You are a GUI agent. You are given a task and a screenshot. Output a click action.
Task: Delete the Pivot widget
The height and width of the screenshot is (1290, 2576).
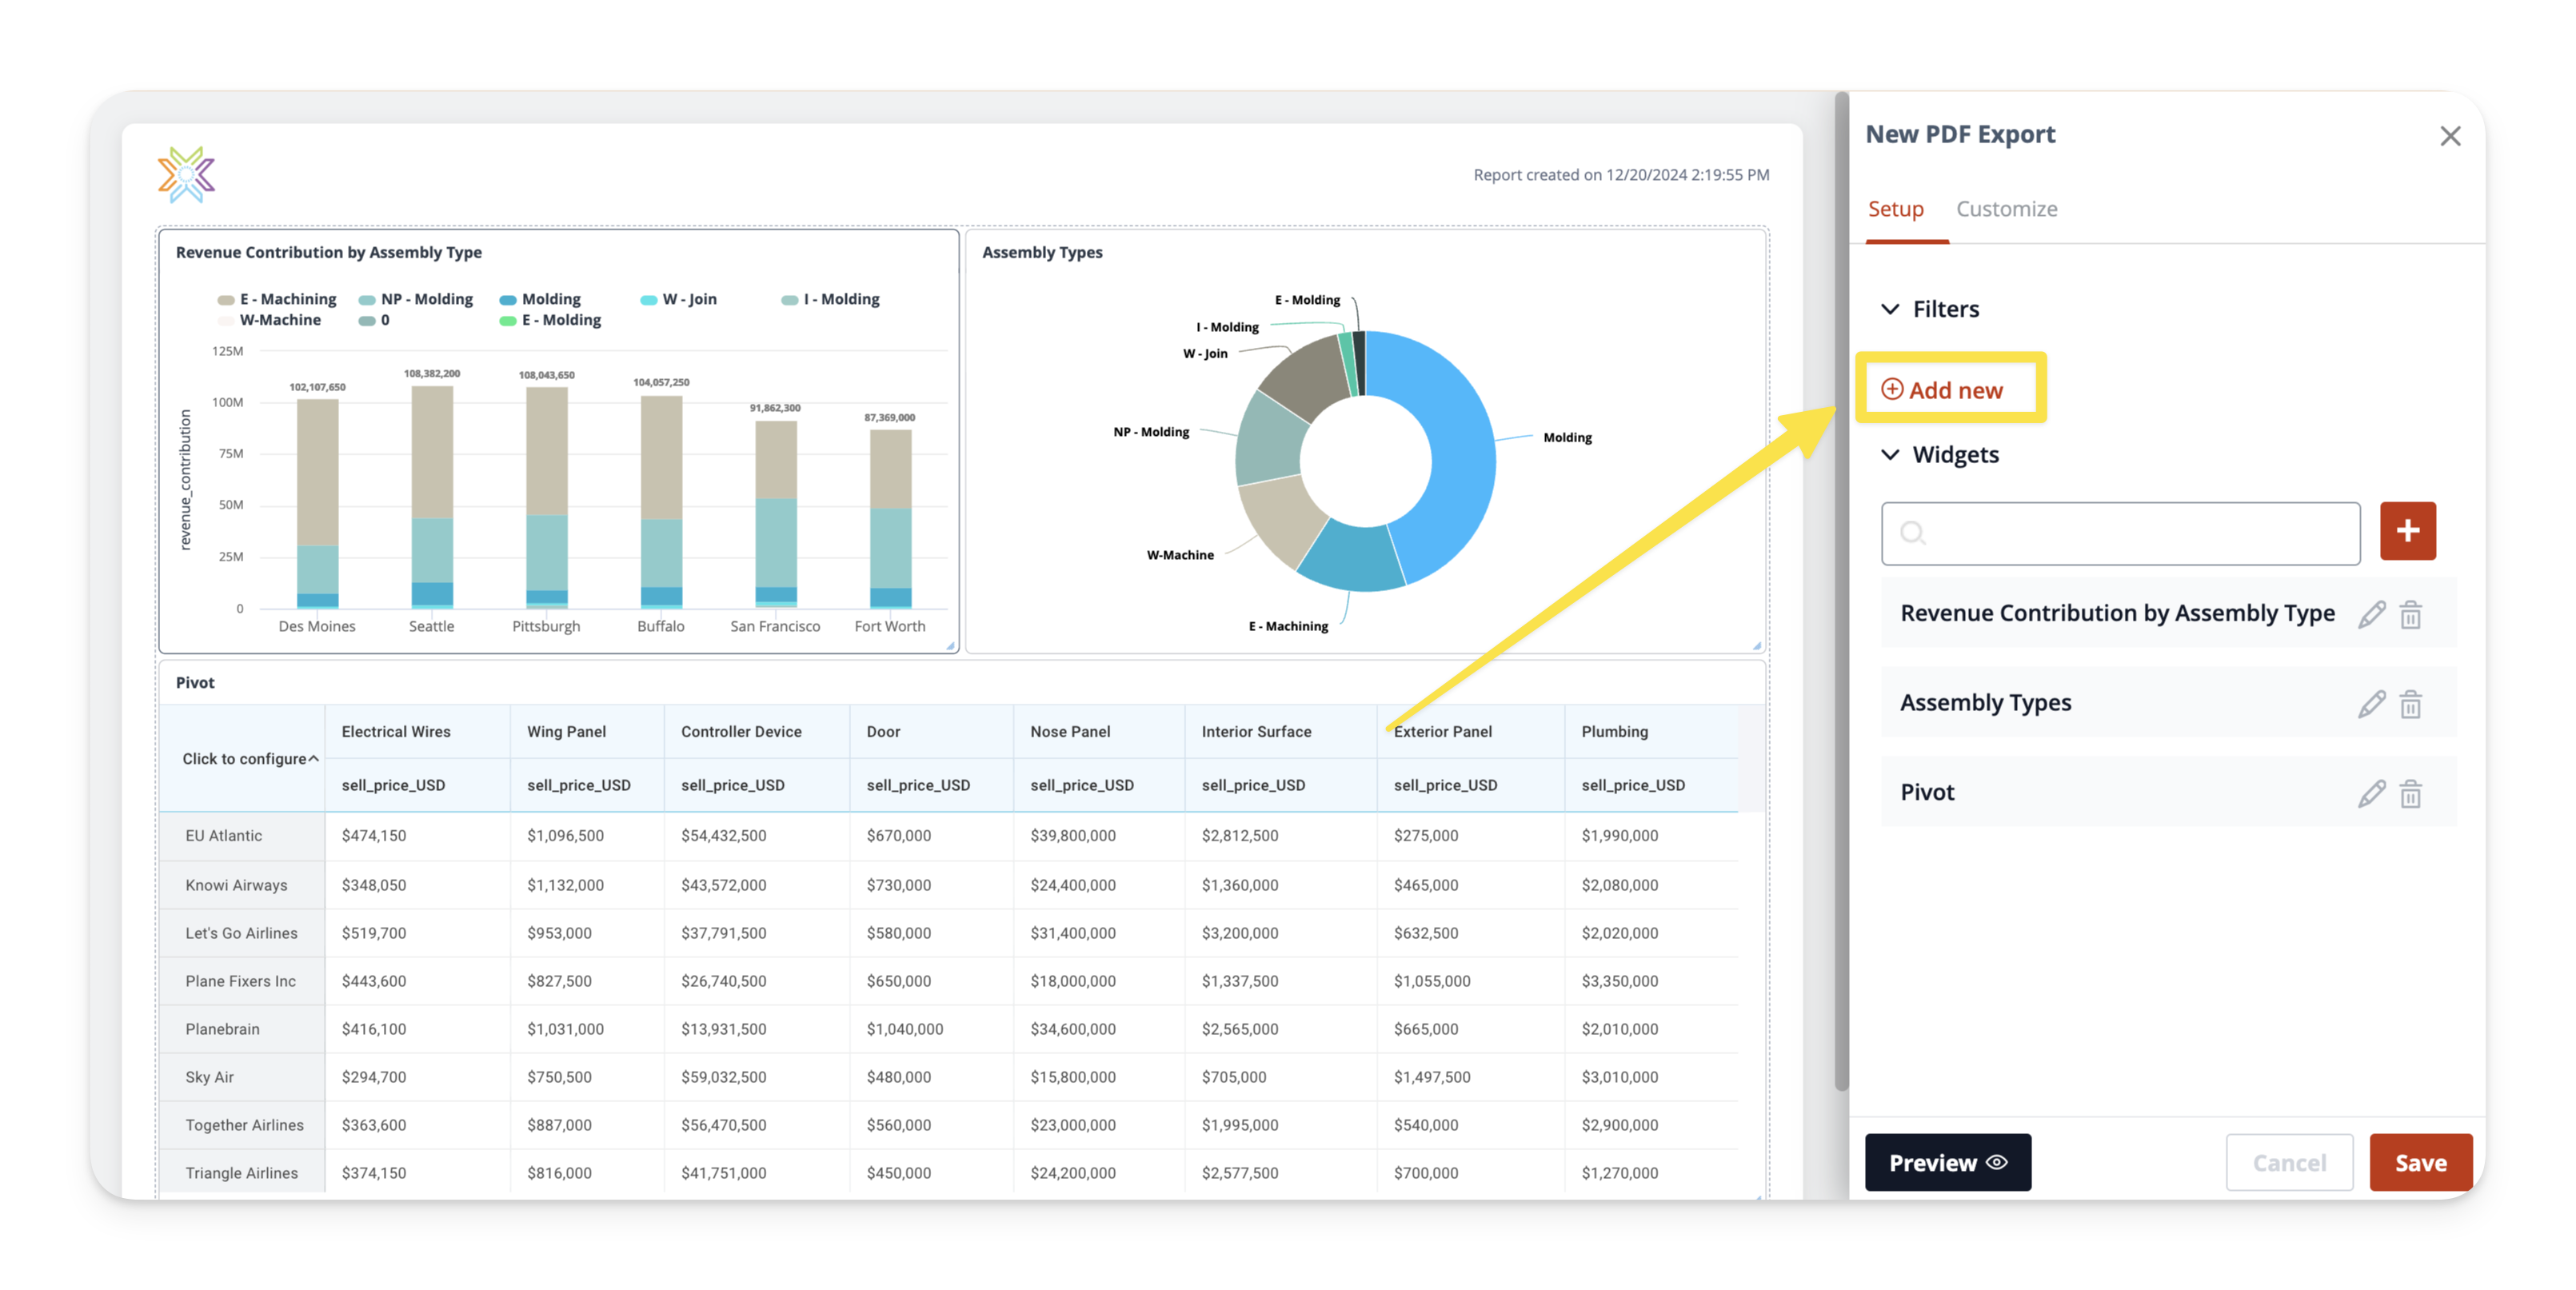(2410, 793)
